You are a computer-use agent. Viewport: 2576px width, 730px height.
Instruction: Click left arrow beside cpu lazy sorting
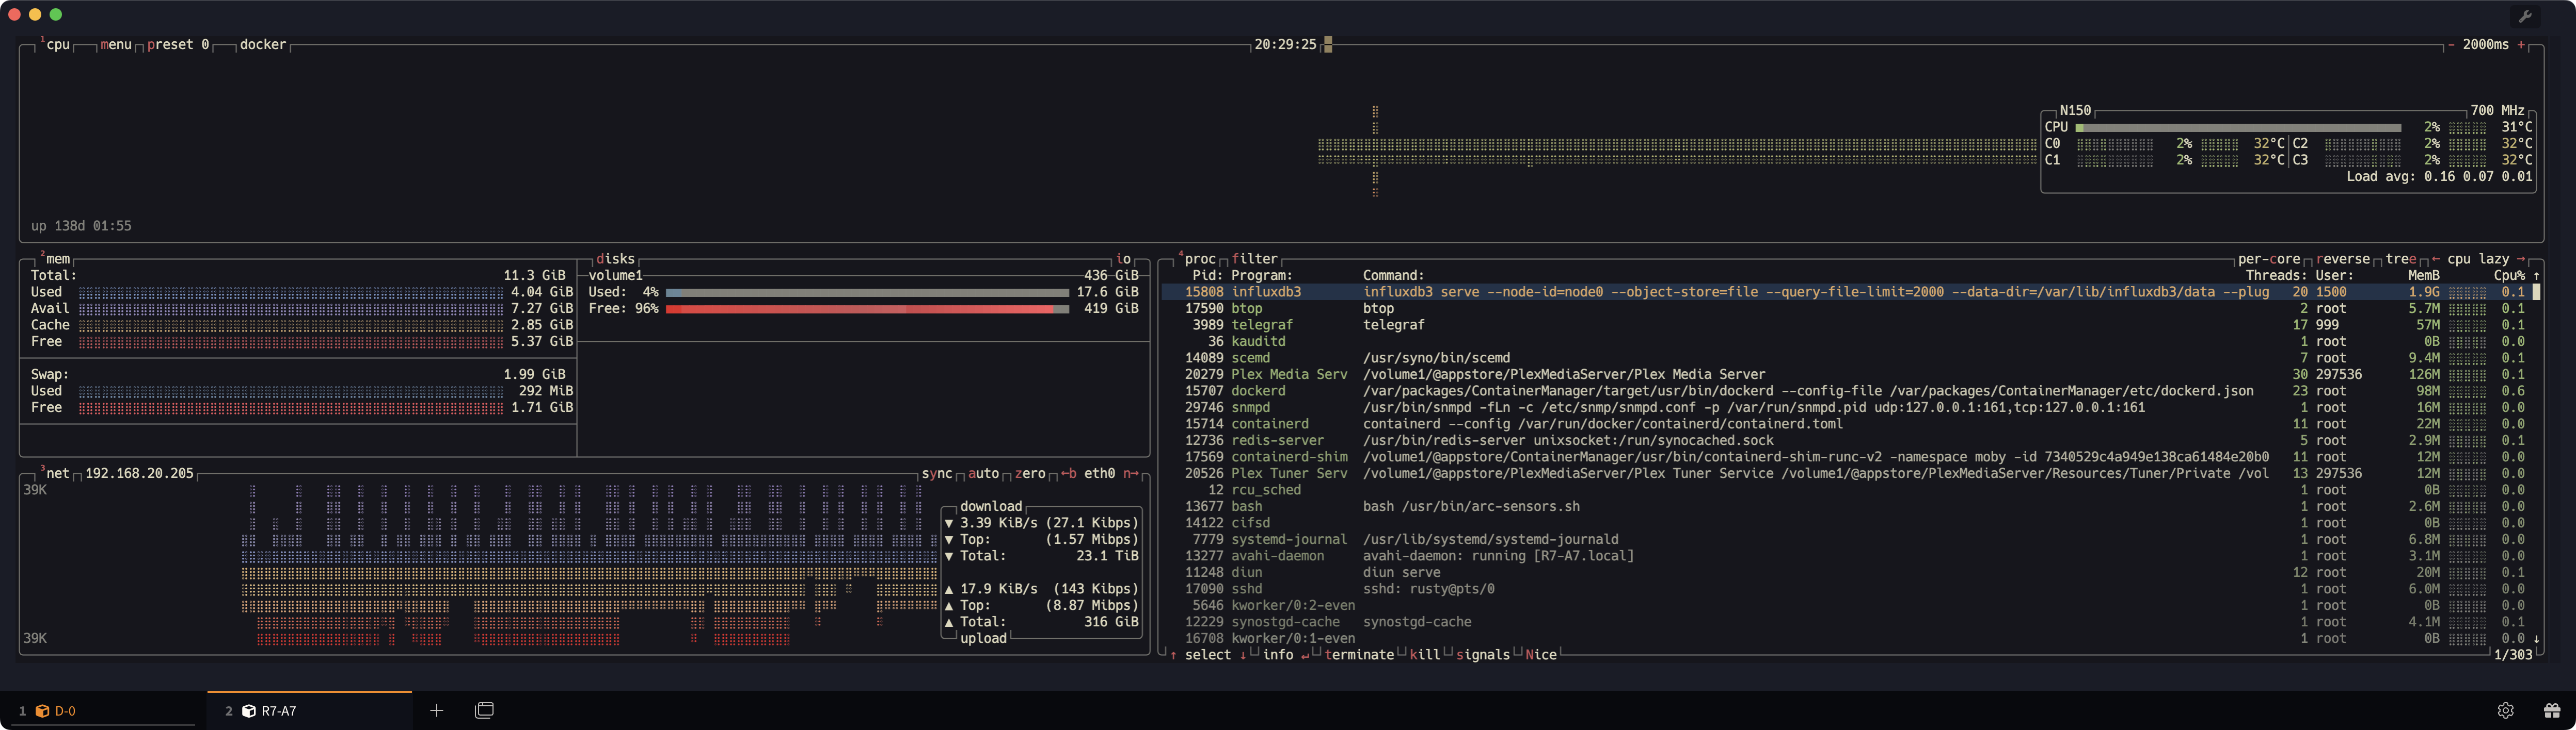coord(2436,260)
